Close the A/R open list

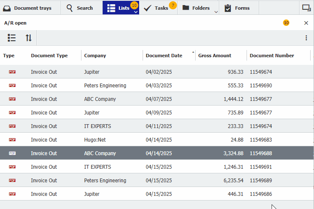click(306, 23)
